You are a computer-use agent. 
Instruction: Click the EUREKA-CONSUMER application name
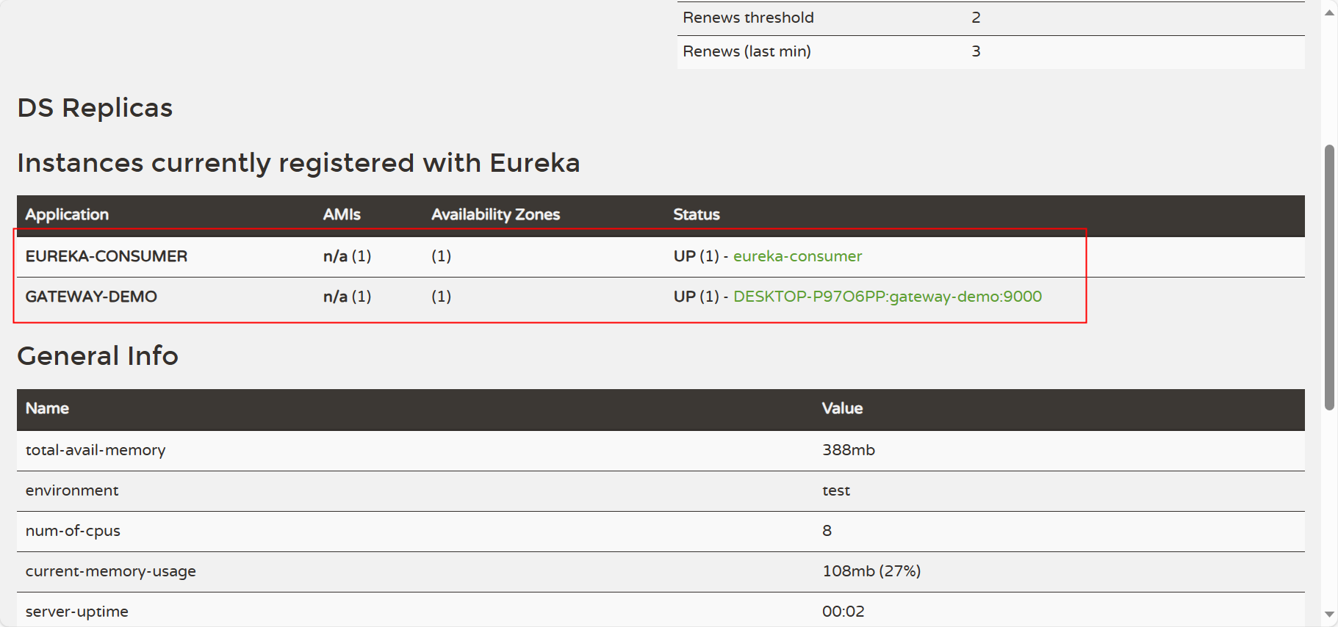(107, 256)
